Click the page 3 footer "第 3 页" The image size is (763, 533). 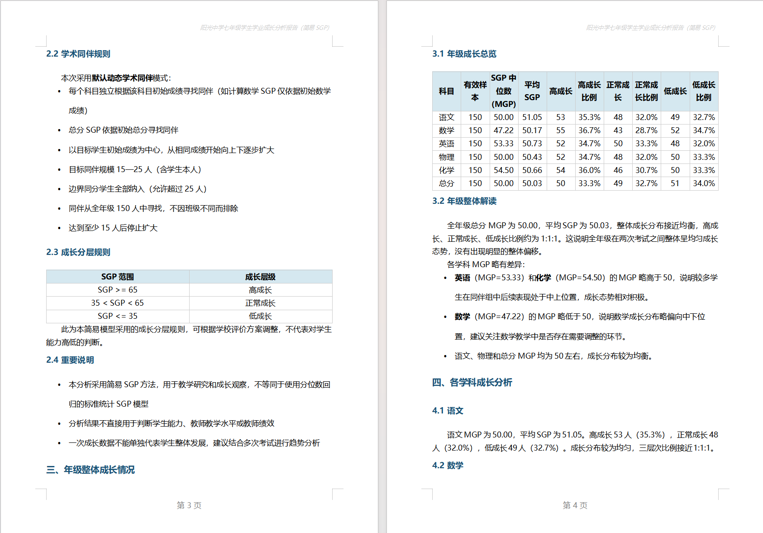tap(189, 505)
